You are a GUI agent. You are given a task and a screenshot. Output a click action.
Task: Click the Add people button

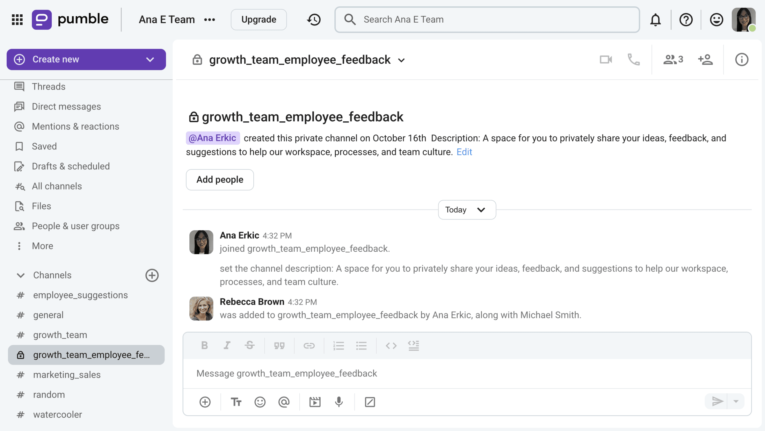point(220,180)
